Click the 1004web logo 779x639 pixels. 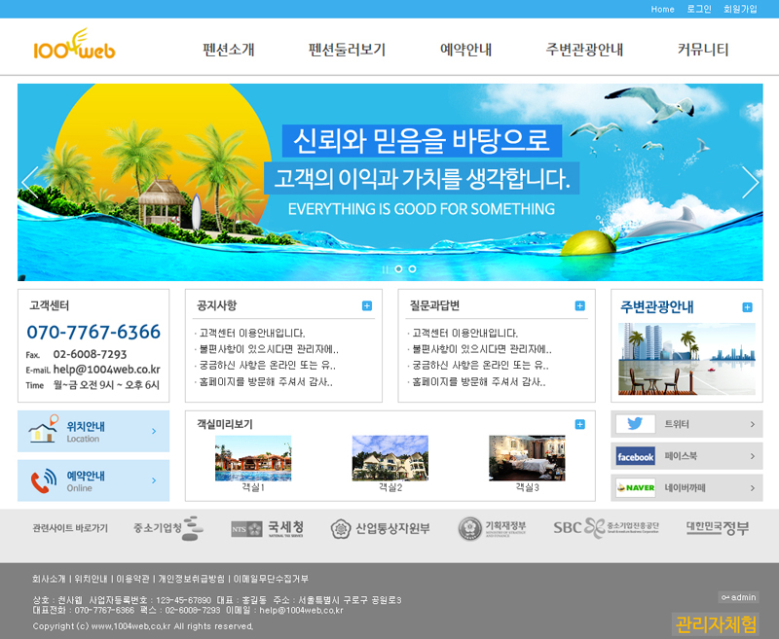[x=74, y=46]
